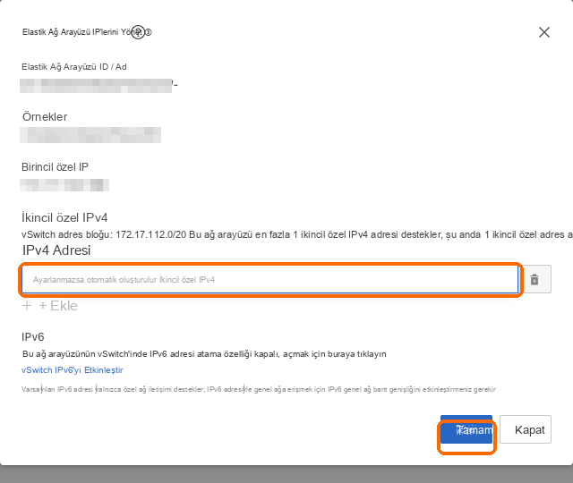Close the dialog using the X icon
573x483 pixels.
pyautogui.click(x=544, y=32)
